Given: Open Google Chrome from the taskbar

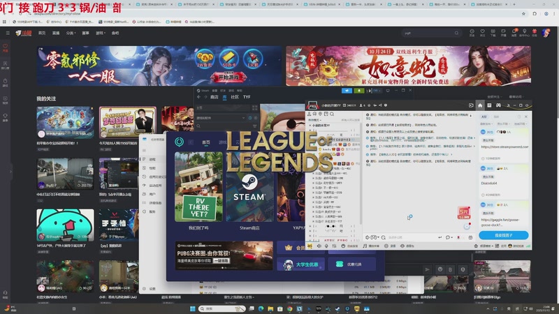Looking at the screenshot, I should (x=289, y=308).
